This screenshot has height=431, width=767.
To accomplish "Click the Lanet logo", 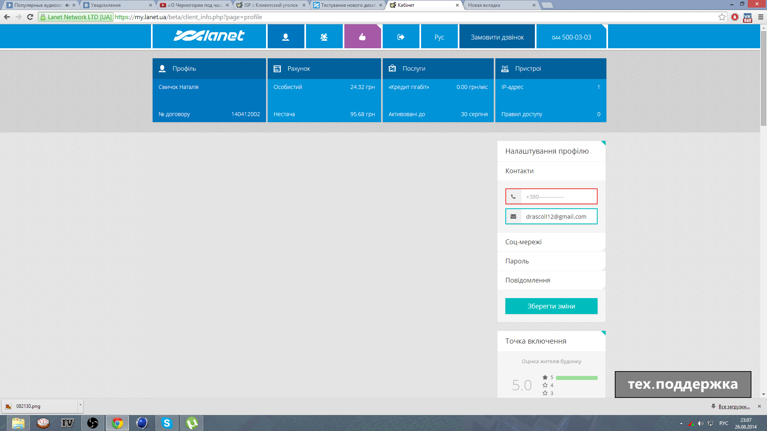I will pos(209,36).
